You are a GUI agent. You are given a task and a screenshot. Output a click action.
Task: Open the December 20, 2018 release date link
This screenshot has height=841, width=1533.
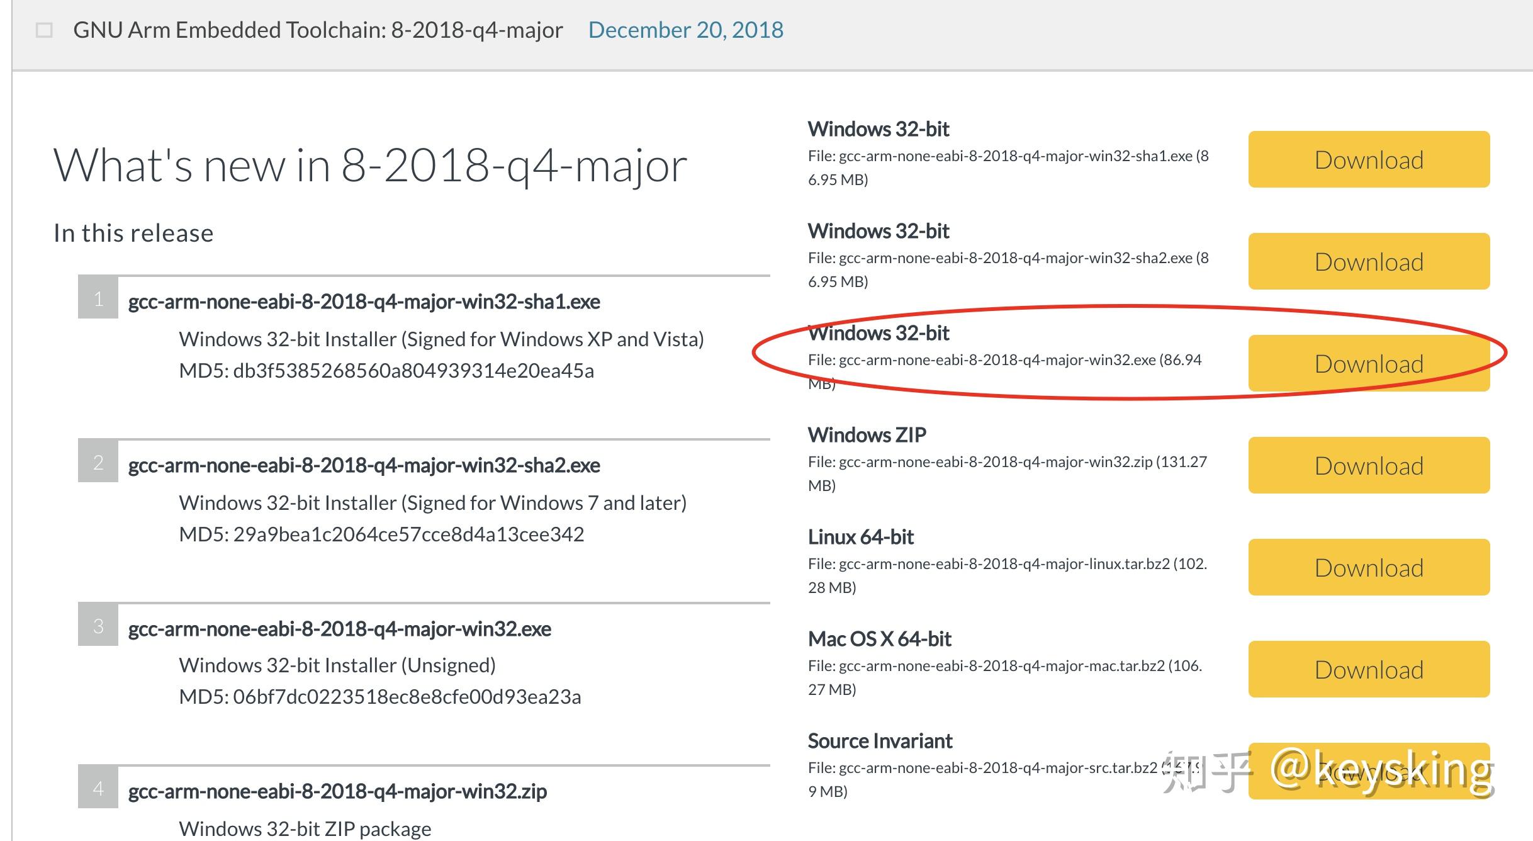pyautogui.click(x=686, y=30)
